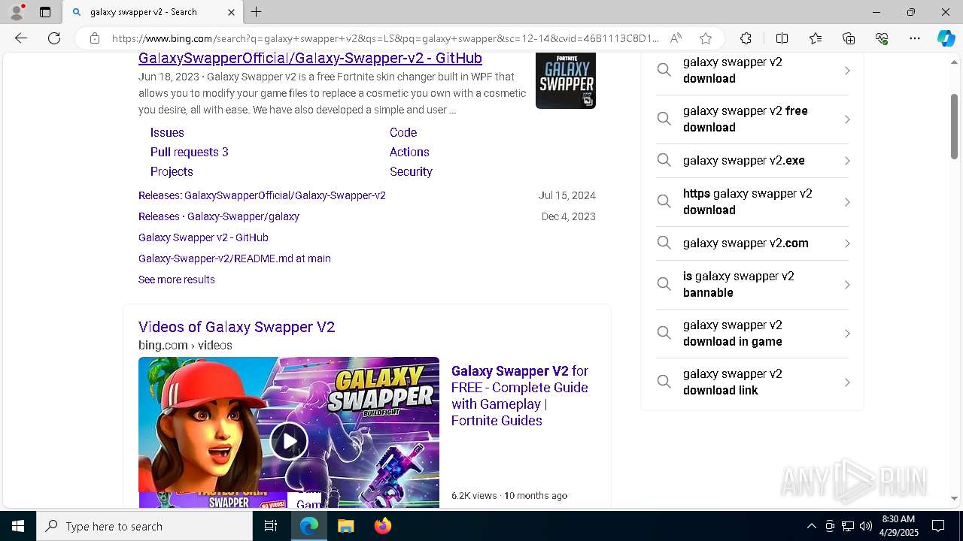Click magnifier icon beside galaxy swapper v2.exe
Image resolution: width=963 pixels, height=541 pixels.
[664, 160]
